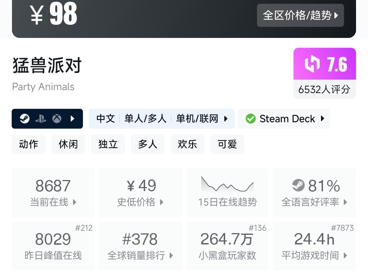Open the 独立 tag
Image resolution: width=368 pixels, height=278 pixels.
point(108,144)
